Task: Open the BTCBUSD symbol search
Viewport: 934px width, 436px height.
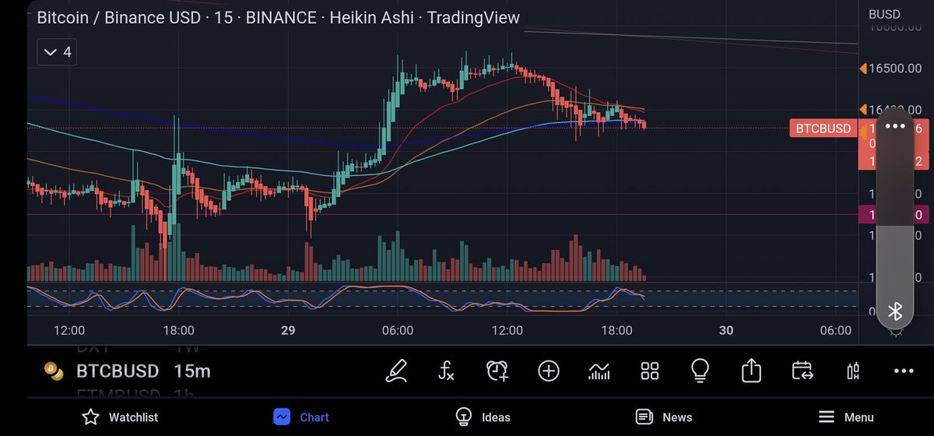Action: pos(118,371)
